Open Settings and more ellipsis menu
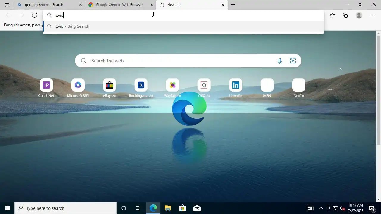 click(x=373, y=15)
